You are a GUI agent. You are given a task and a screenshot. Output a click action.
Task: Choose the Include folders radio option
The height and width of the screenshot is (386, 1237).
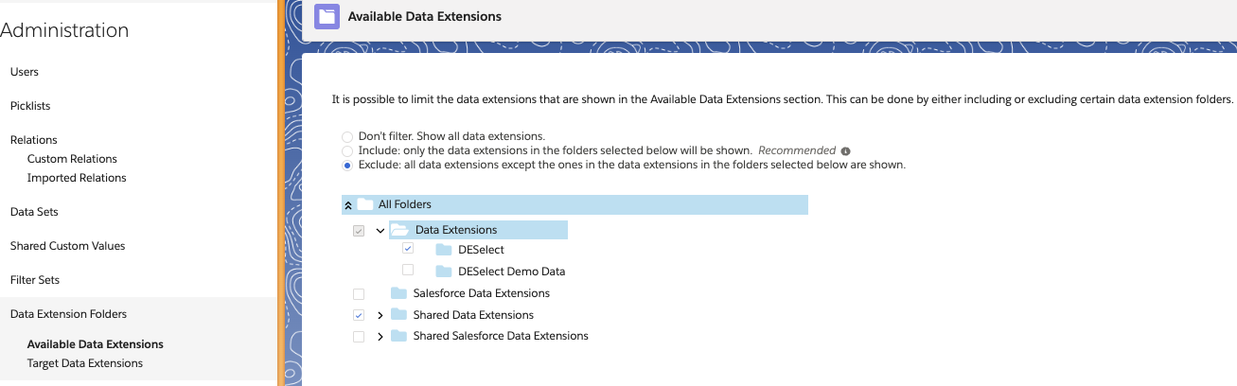click(x=347, y=150)
